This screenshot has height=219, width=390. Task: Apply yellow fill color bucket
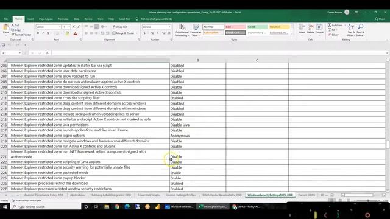tap(67, 33)
